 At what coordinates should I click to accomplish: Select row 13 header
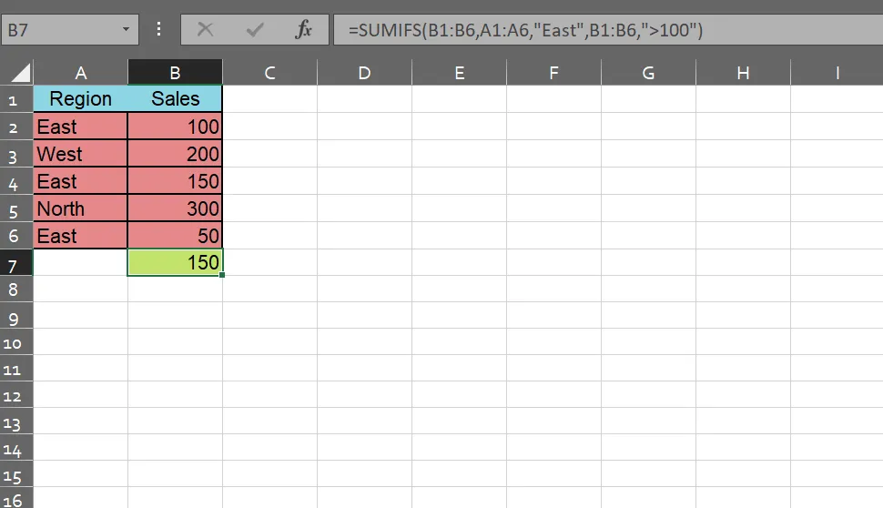[x=16, y=422]
